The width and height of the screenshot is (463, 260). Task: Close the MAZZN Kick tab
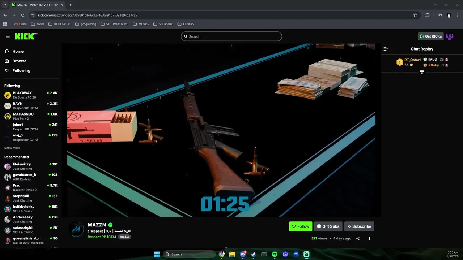(61, 5)
